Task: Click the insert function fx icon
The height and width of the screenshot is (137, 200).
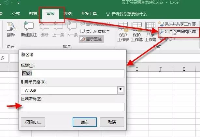Action: tap(3, 58)
